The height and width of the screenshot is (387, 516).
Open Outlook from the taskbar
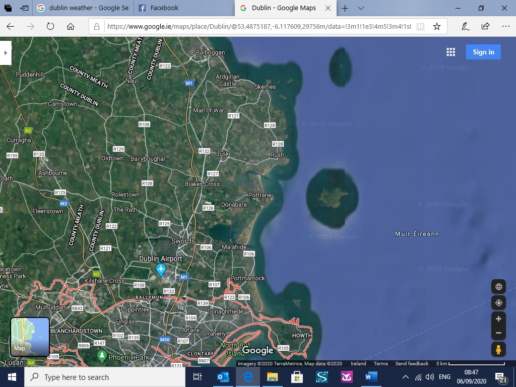[x=223, y=377]
